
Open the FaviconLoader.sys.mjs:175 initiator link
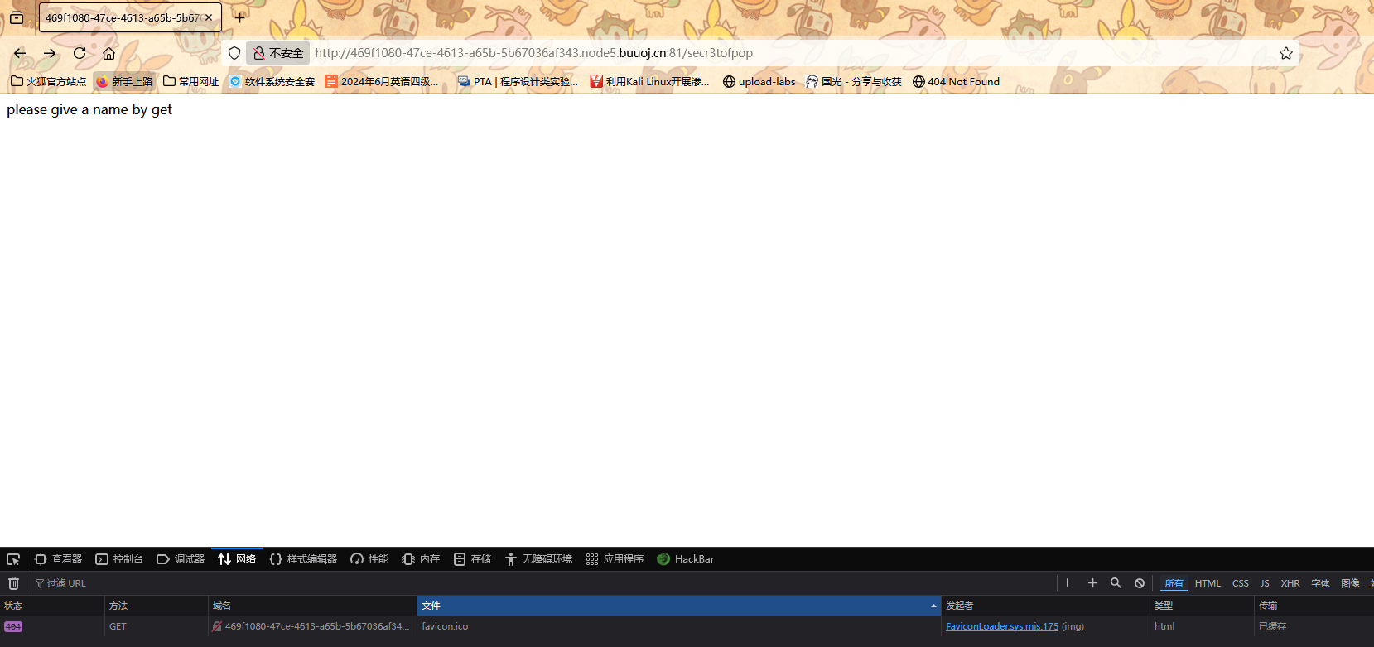(x=1001, y=626)
